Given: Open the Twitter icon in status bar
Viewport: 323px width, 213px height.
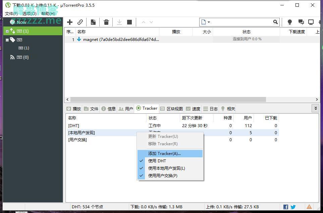Looking at the screenshot, I should pyautogui.click(x=293, y=207).
